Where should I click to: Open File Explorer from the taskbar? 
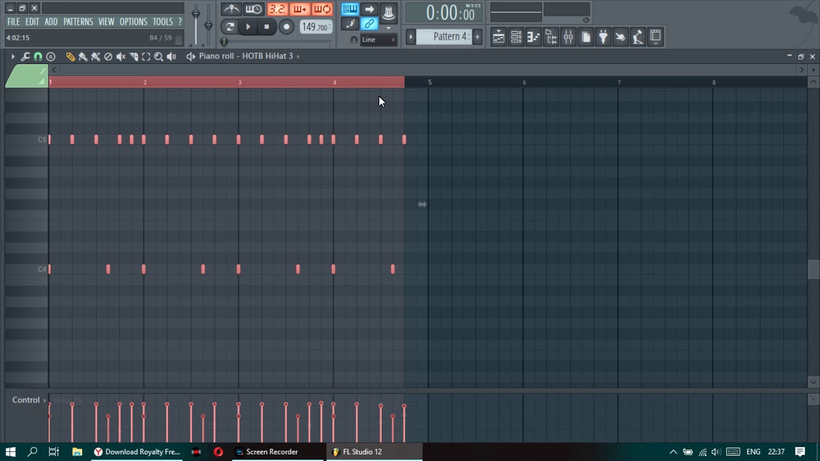pyautogui.click(x=77, y=451)
